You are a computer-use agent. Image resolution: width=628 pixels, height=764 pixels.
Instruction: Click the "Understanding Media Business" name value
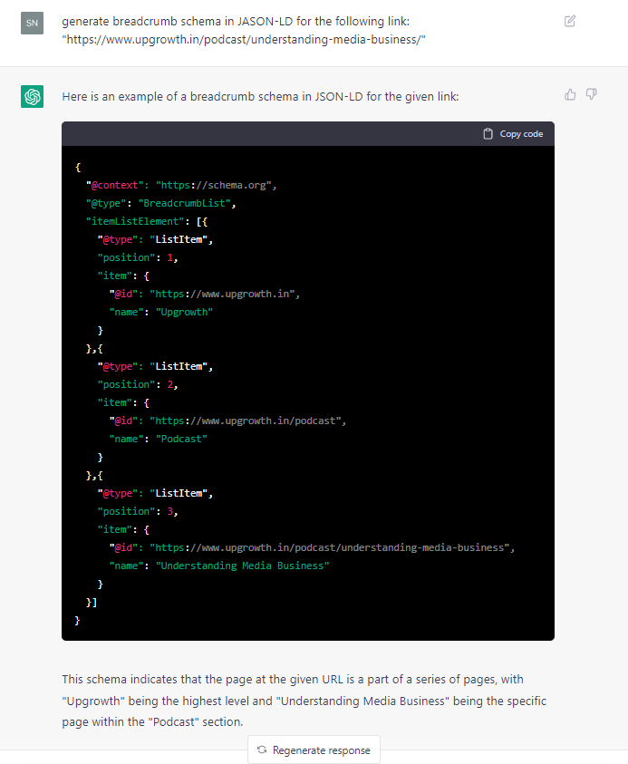click(242, 566)
